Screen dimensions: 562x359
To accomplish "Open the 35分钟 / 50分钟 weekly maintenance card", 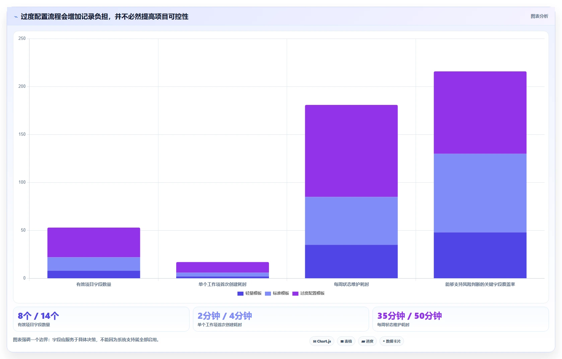I will [461, 319].
